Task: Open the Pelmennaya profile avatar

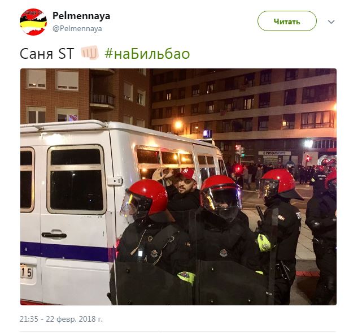Action: (x=33, y=22)
